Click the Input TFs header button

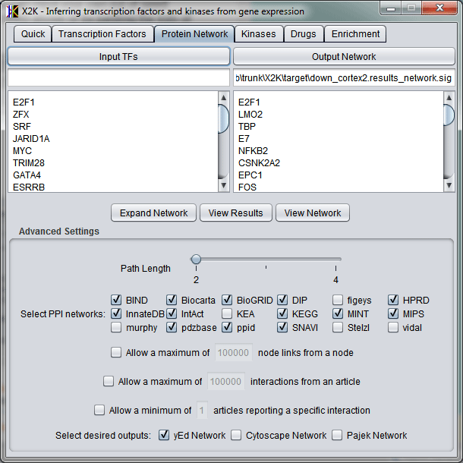[118, 57]
